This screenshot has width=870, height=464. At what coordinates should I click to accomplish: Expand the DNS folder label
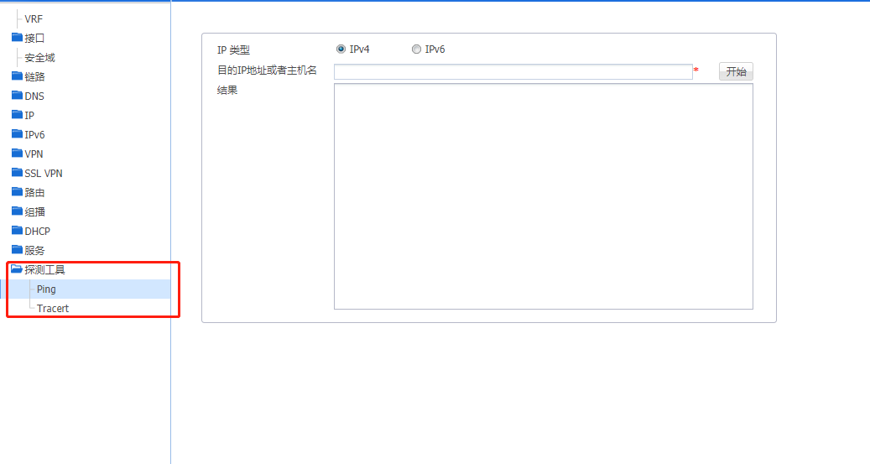(x=34, y=96)
